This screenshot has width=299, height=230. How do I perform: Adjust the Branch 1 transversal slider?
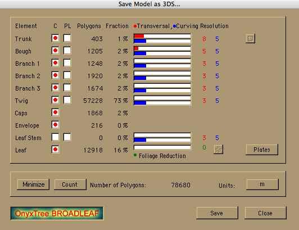(x=162, y=61)
